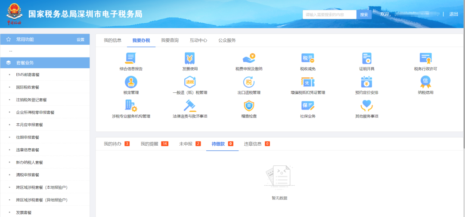Screen dimensions: 465x217
Task: Open the 纳税信用 badge icon
Action: pos(425,82)
